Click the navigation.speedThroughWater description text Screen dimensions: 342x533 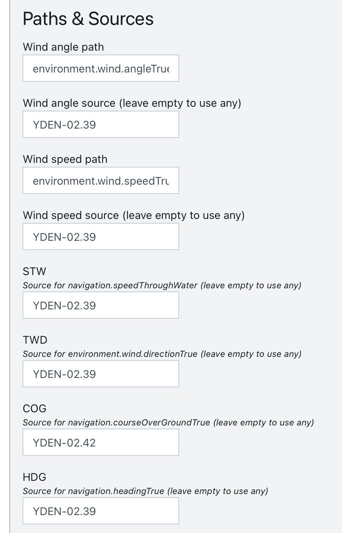coord(162,286)
